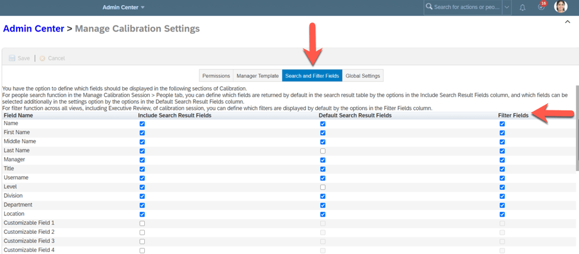Switch to the Permissions tab
Image resolution: width=579 pixels, height=254 pixels.
(x=216, y=76)
